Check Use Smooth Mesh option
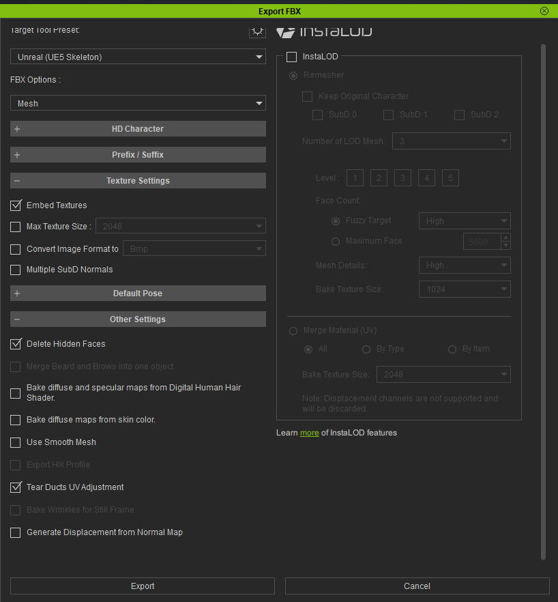This screenshot has width=558, height=602. coord(16,443)
